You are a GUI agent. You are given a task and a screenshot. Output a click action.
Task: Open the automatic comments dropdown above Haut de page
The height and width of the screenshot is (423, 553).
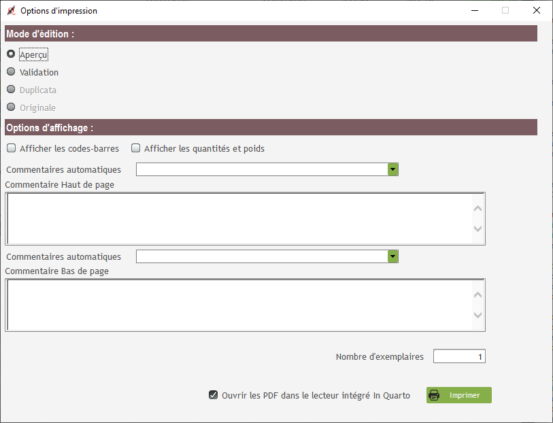point(392,169)
